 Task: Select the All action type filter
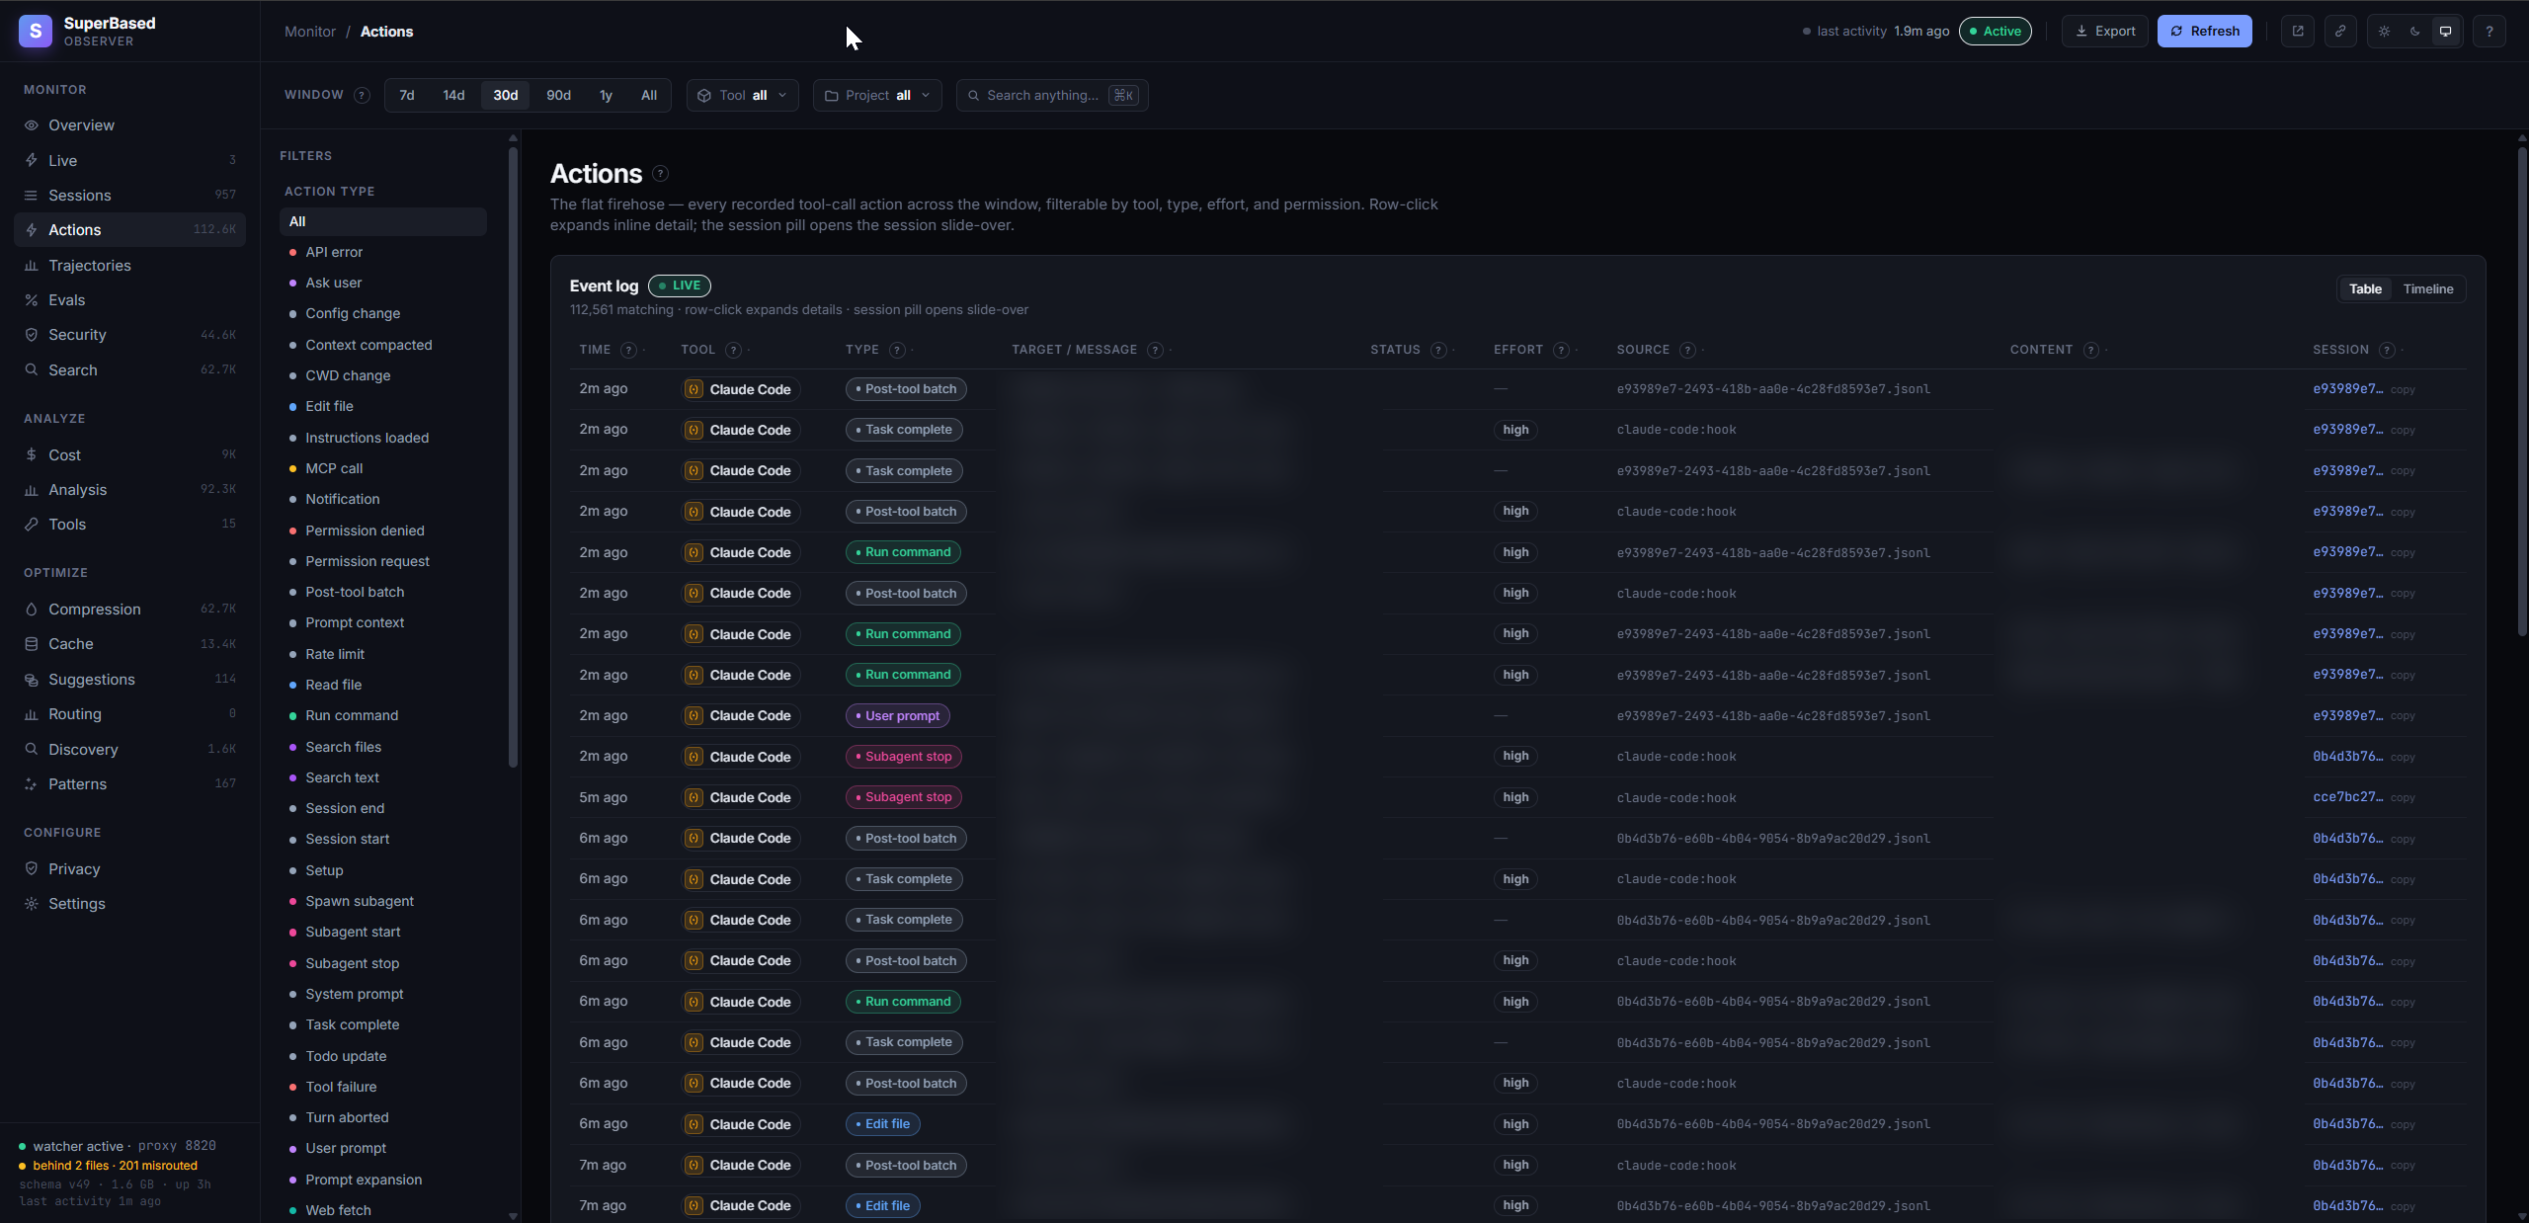point(383,222)
